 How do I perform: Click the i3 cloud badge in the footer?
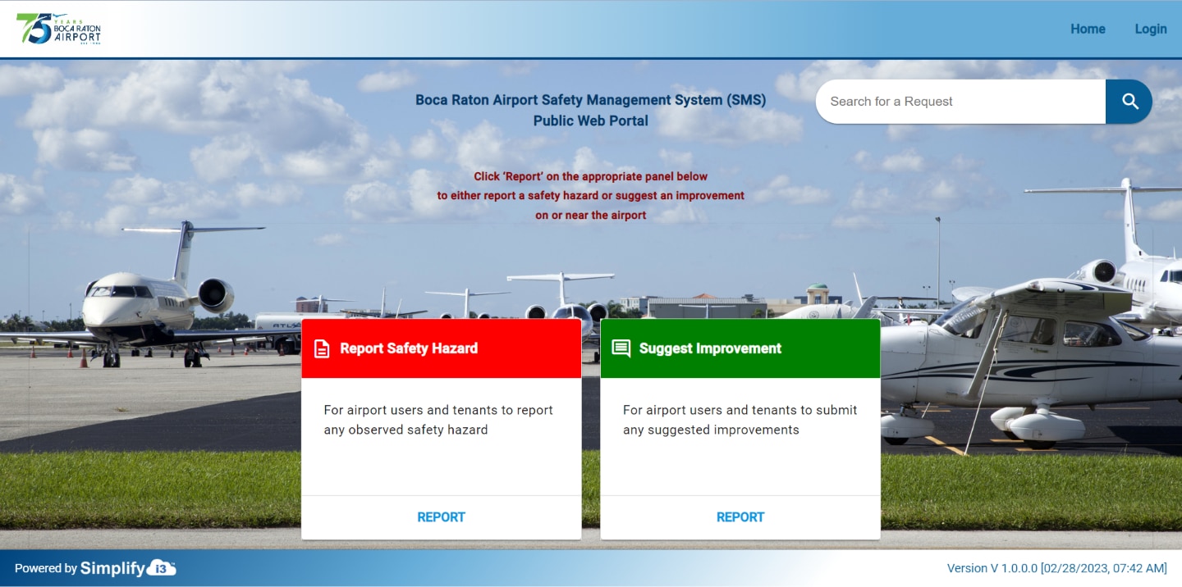coord(162,568)
